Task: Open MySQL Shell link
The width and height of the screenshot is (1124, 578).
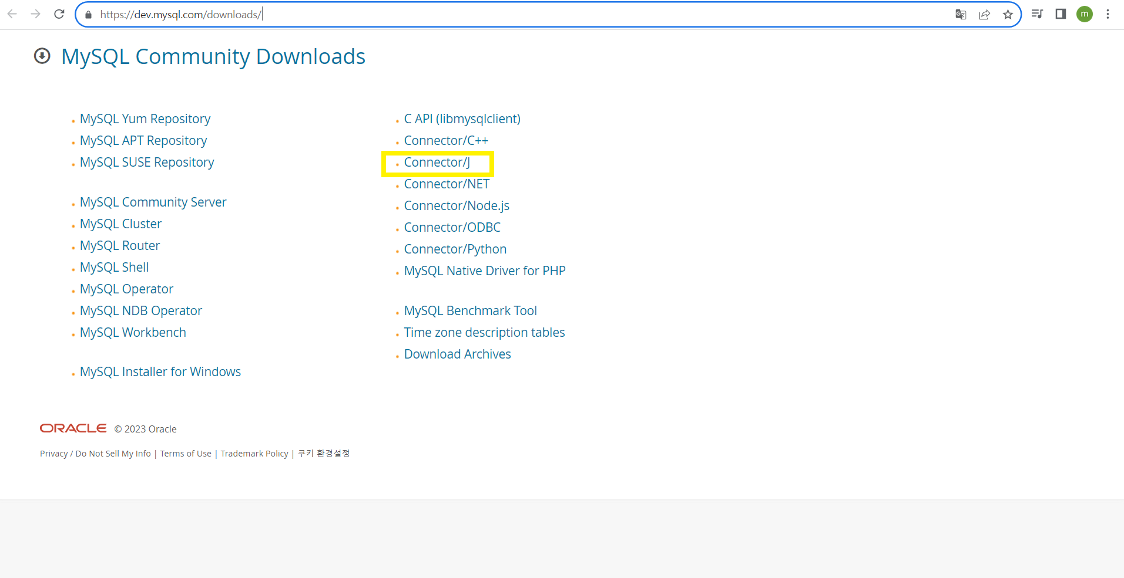Action: tap(114, 268)
